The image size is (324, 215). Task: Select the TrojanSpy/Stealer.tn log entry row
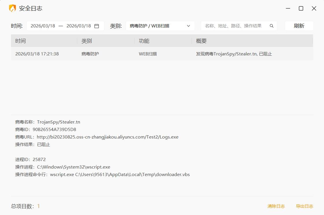click(162, 54)
